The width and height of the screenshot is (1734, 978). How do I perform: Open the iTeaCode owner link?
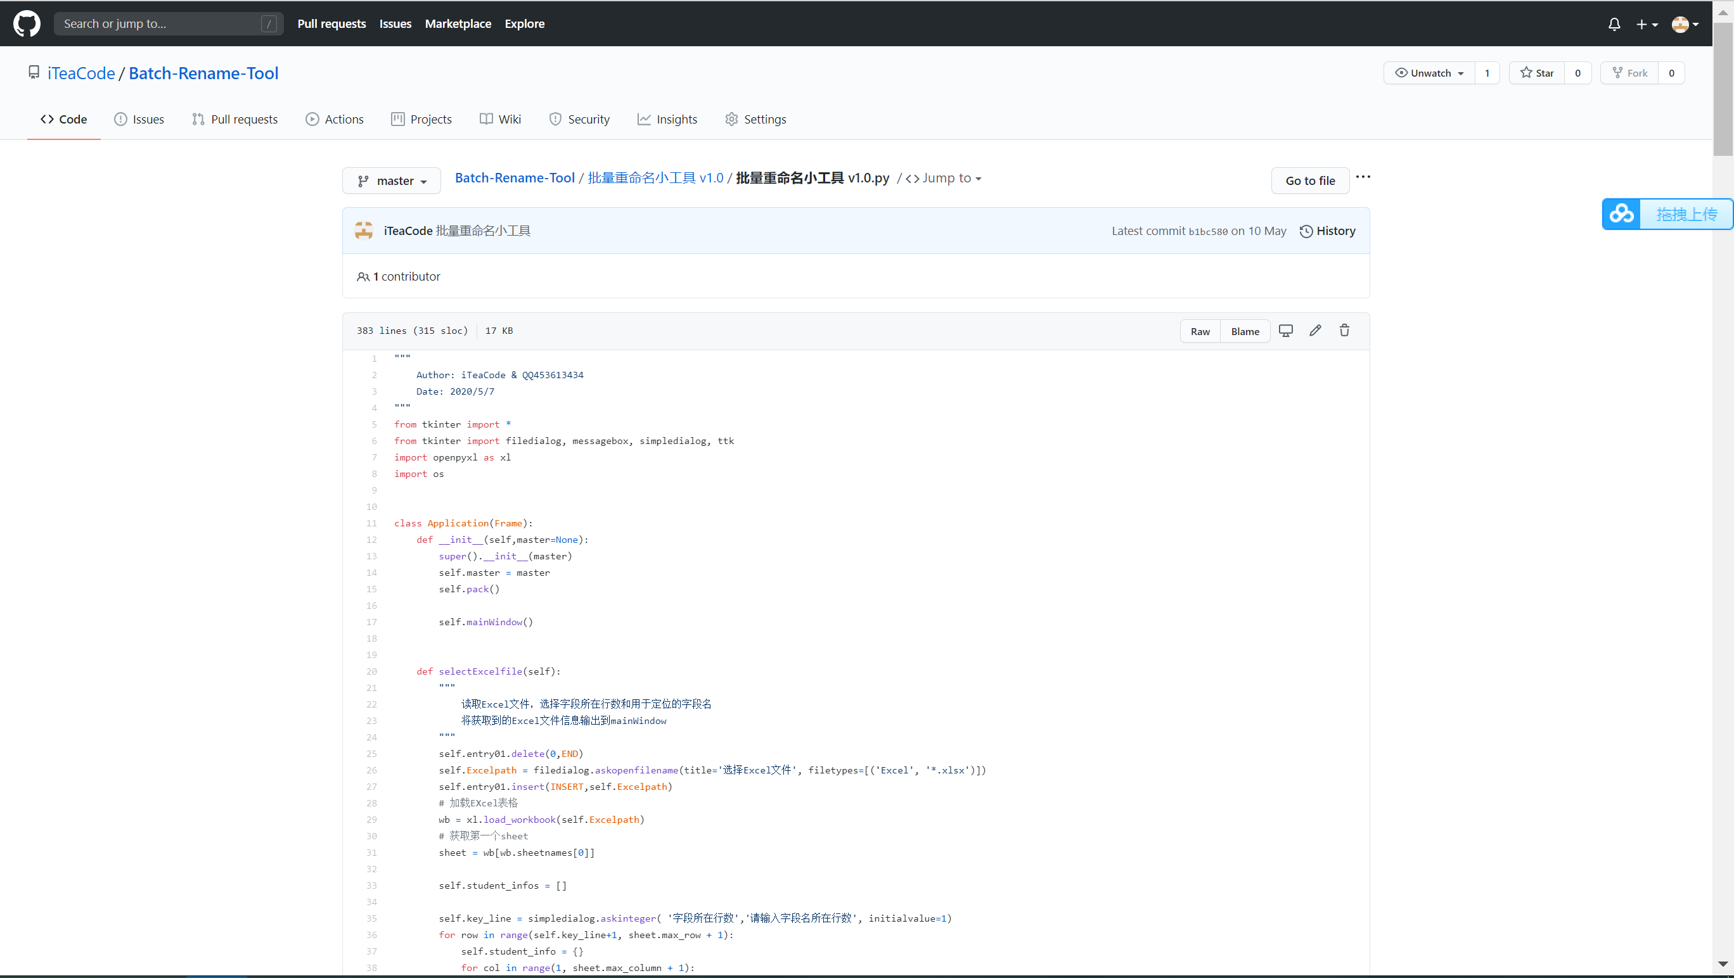click(82, 73)
